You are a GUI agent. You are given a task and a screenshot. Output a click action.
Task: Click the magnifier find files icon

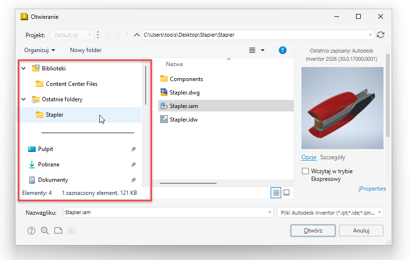[45, 231]
